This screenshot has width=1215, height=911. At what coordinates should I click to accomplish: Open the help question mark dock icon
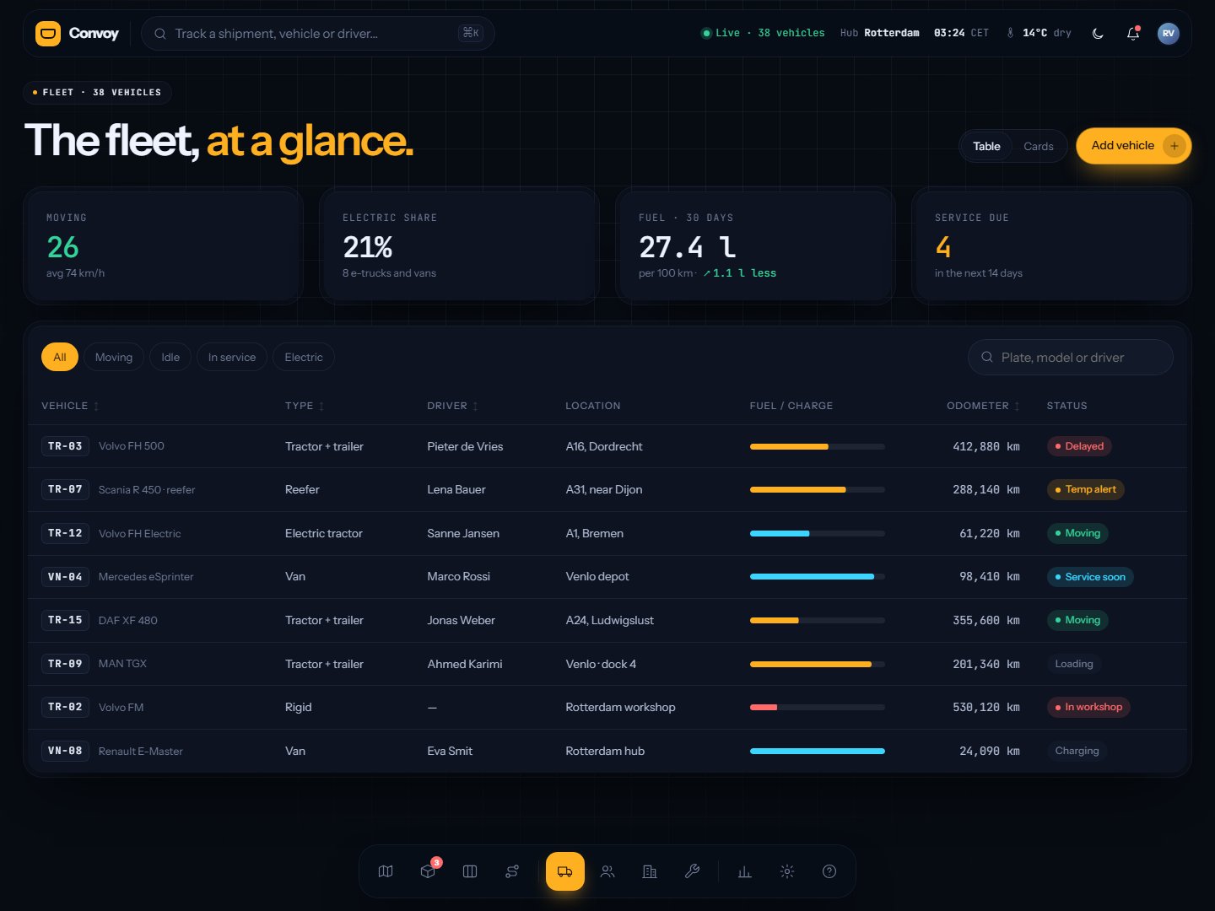829,871
